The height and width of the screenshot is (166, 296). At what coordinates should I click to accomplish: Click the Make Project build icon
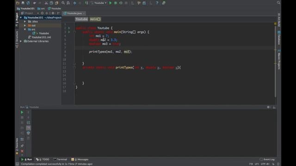coord(86,3)
